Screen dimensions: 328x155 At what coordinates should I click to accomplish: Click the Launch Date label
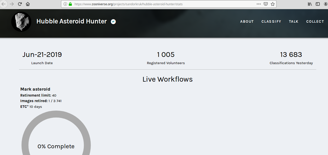tap(42, 63)
